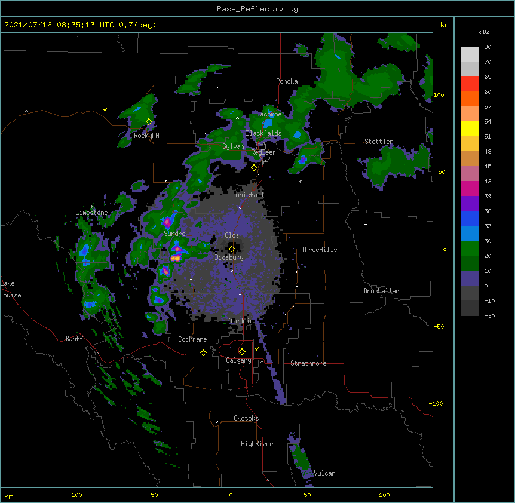Click the Banff town label

tap(74, 339)
